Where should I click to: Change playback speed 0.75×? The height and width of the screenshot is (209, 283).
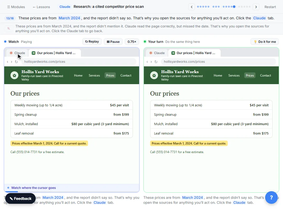pyautogui.click(x=132, y=42)
